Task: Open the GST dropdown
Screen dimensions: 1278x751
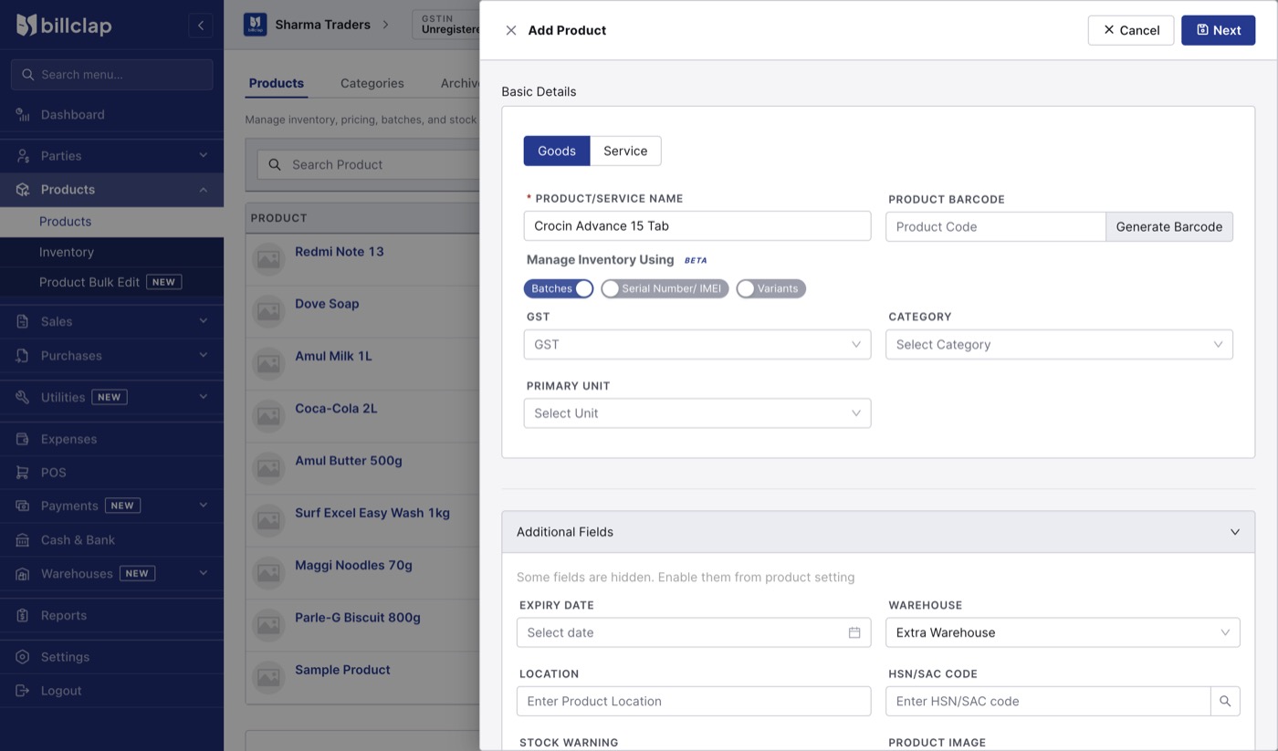Action: [x=697, y=345]
